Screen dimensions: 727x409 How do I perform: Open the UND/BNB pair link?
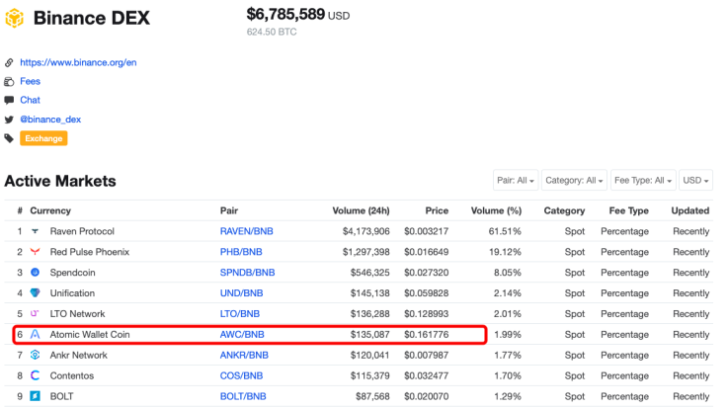[x=242, y=293]
